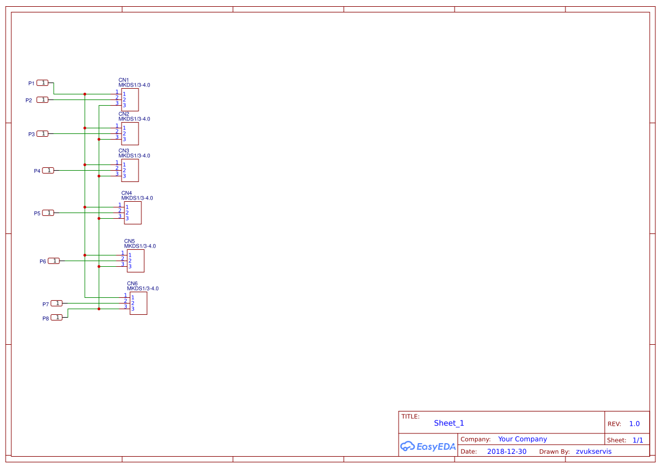Choose the CN6 connector body rectangle
Viewport: 661px width, 468px height.
(x=139, y=304)
